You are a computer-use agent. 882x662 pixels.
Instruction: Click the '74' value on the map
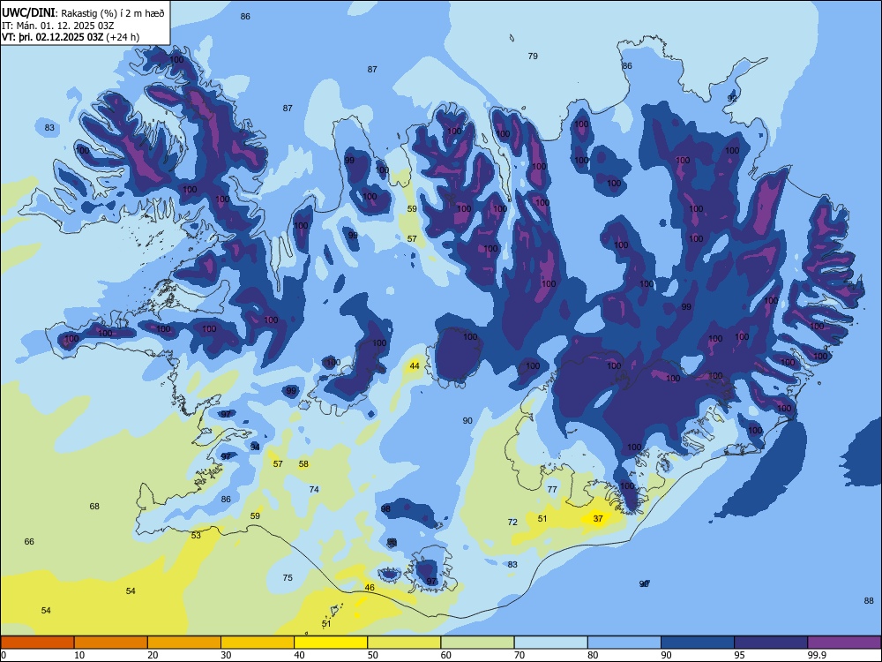(x=314, y=489)
